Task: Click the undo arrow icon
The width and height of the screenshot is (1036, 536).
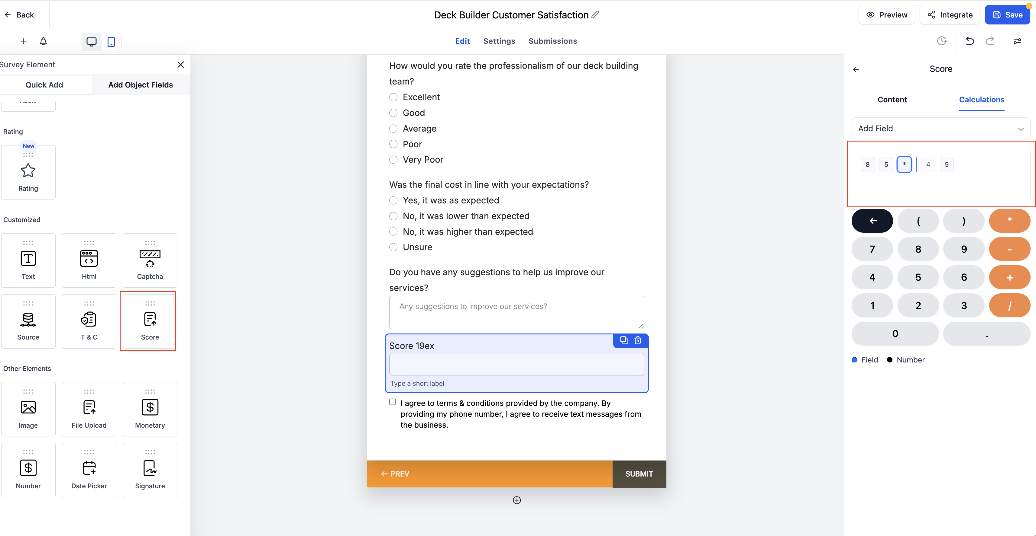Action: tap(970, 41)
